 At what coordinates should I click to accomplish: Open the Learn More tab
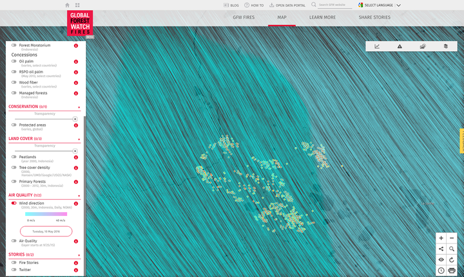[323, 17]
